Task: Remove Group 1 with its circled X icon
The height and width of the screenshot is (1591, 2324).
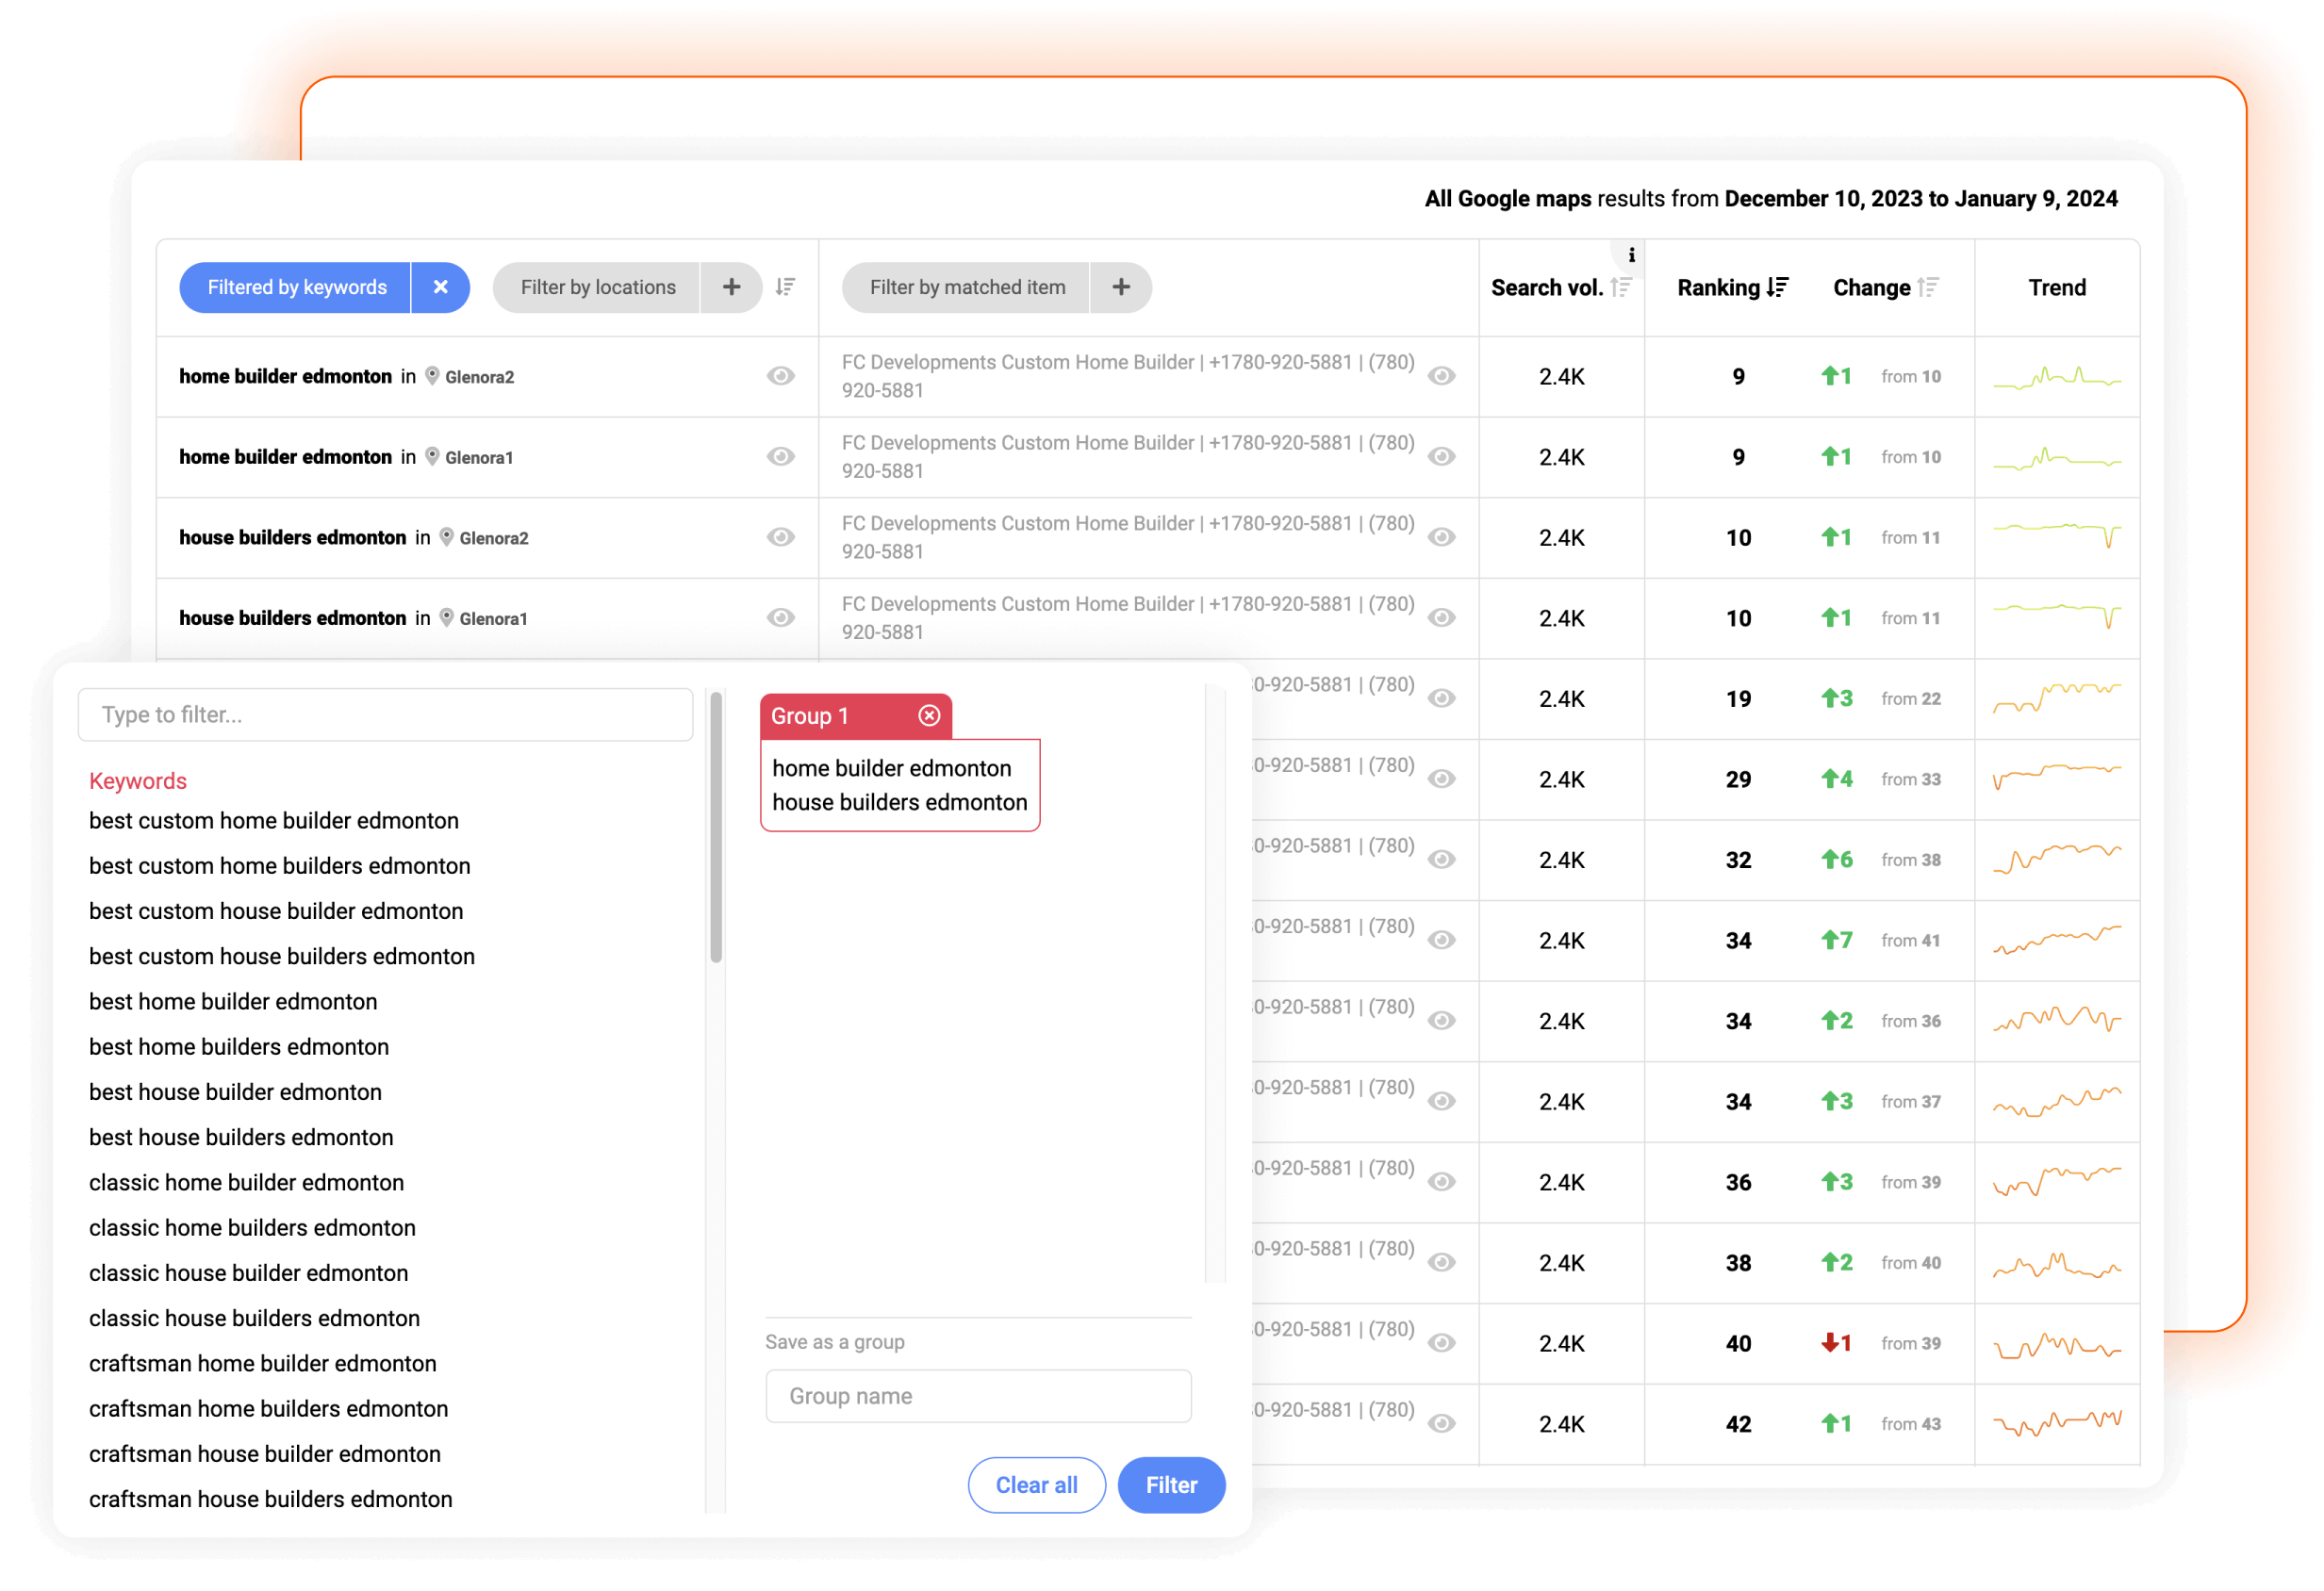Action: pos(929,715)
